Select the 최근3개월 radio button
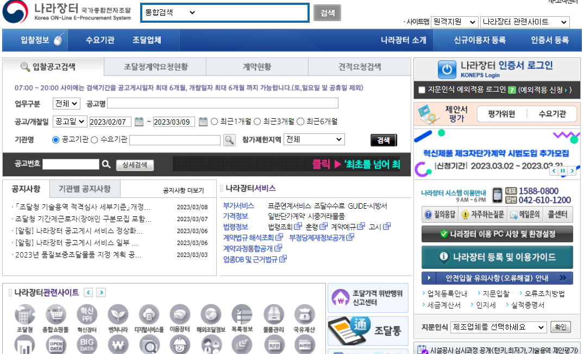Viewport: 584px width, 354px height. pyautogui.click(x=258, y=121)
